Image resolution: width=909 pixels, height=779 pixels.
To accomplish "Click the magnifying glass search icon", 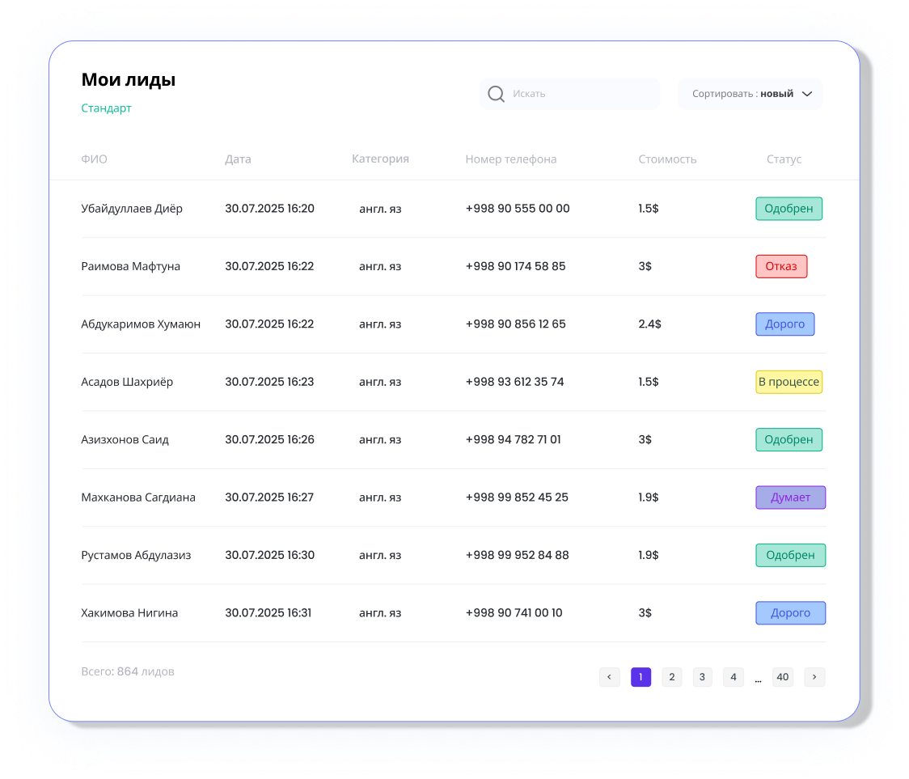I will tap(497, 94).
